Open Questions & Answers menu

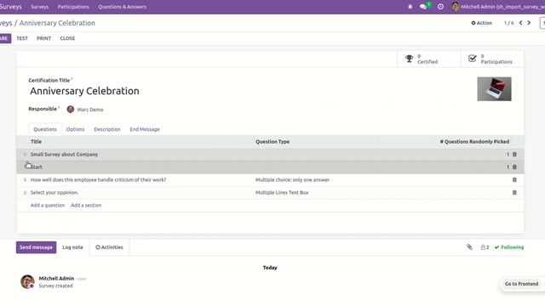tap(122, 7)
